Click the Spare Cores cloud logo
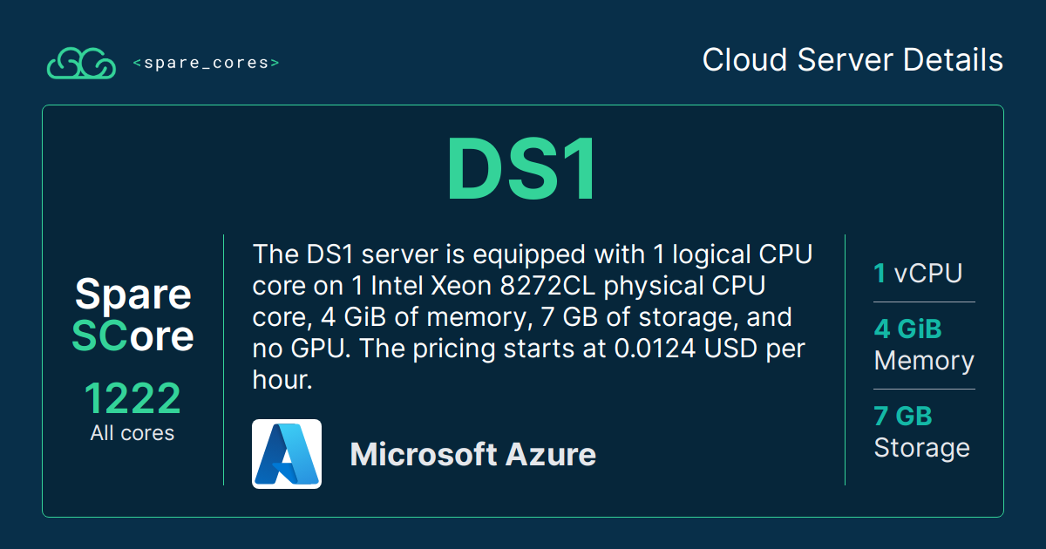Image resolution: width=1046 pixels, height=549 pixels. (81, 63)
